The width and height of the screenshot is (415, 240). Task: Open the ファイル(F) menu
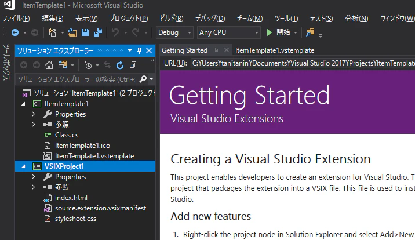16,19
